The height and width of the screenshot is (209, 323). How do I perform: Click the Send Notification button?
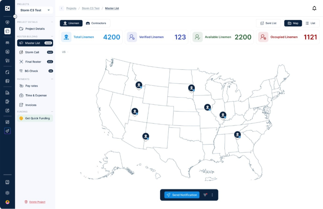pyautogui.click(x=182, y=195)
